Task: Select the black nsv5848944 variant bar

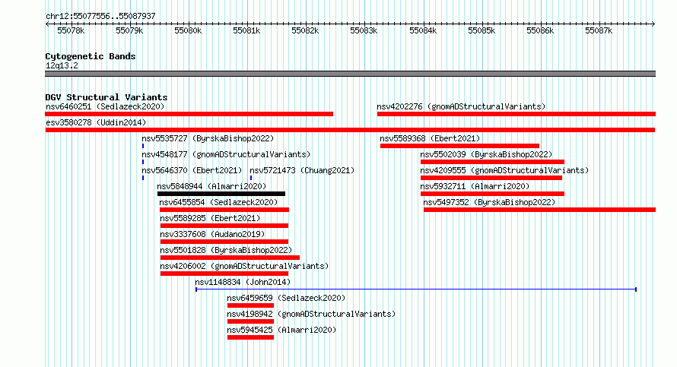Action: click(221, 194)
